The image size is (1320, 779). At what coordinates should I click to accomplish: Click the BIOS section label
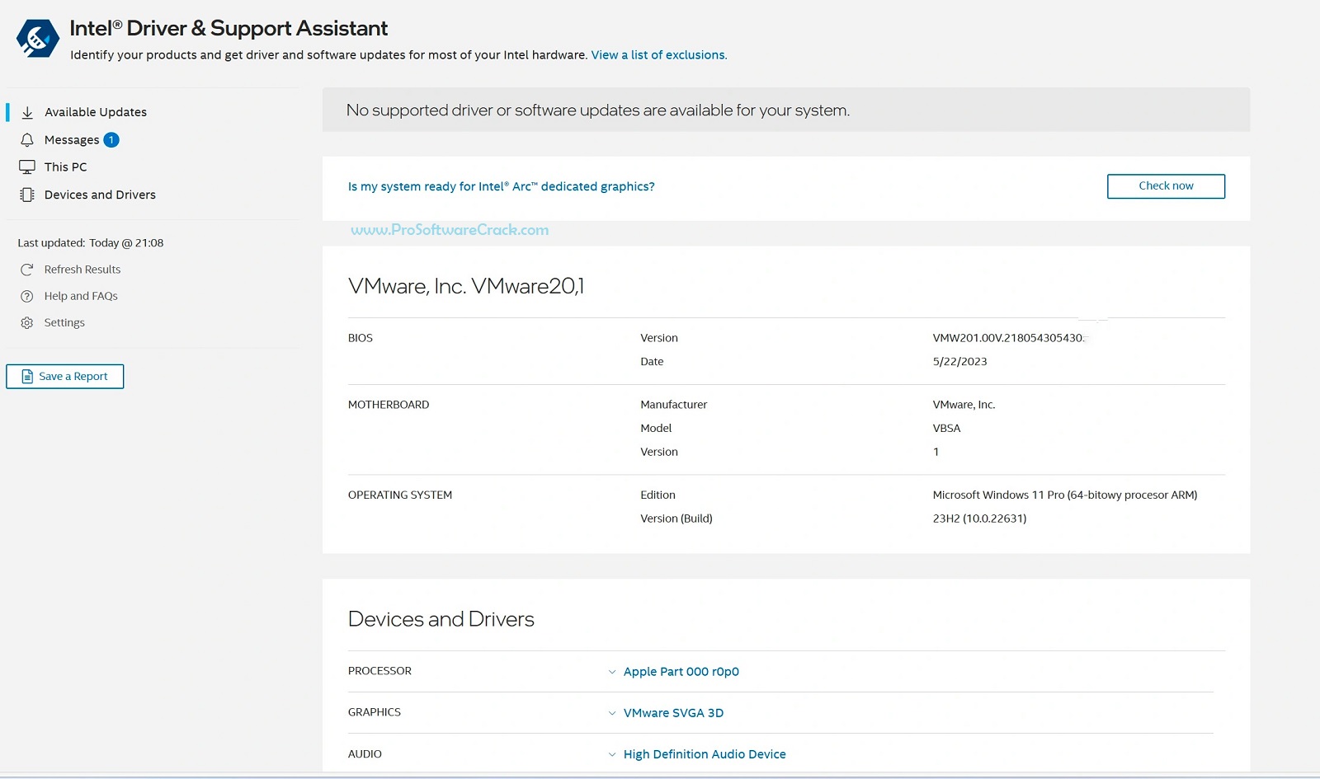361,338
